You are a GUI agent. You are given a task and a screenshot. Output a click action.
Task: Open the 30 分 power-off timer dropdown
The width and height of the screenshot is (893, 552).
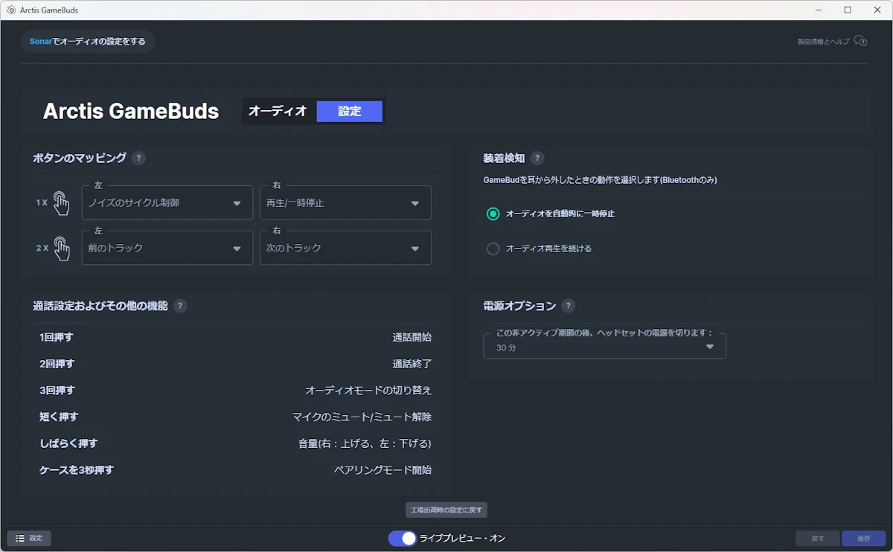604,346
